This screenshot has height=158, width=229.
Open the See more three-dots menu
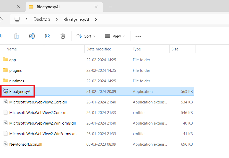point(138,36)
